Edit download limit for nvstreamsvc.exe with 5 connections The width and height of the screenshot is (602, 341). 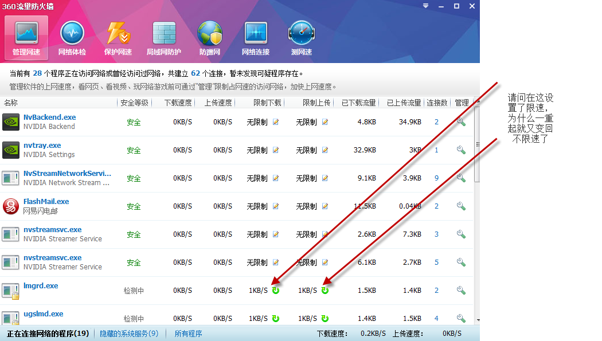pos(276,262)
